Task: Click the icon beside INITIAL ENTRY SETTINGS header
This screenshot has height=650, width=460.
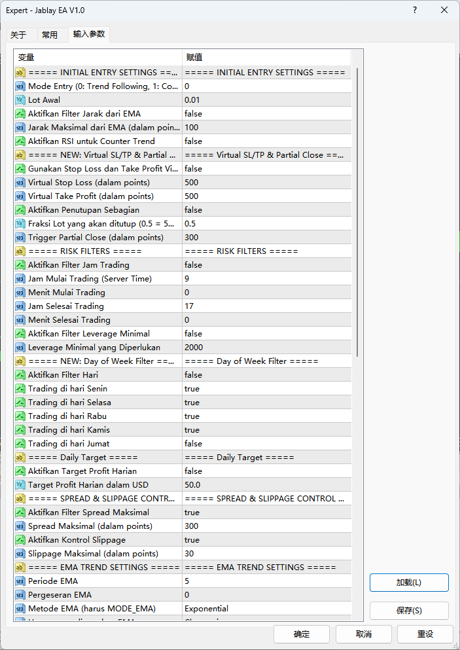Action: (20, 73)
